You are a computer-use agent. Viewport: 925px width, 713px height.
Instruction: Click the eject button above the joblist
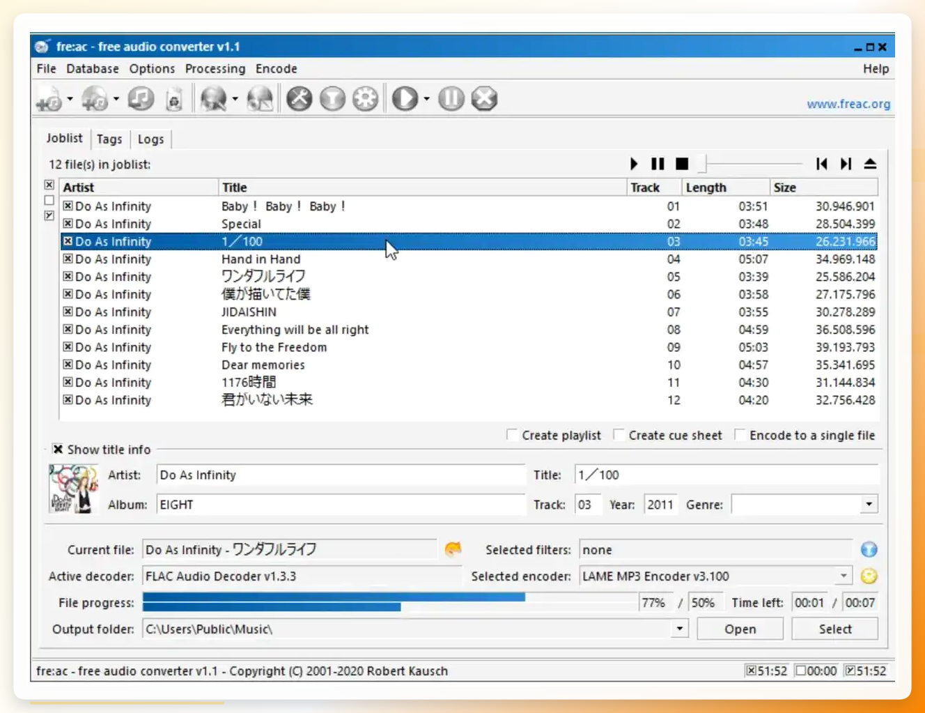(870, 164)
